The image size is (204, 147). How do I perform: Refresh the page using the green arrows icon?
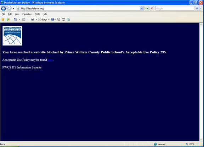pyautogui.click(x=147, y=8)
